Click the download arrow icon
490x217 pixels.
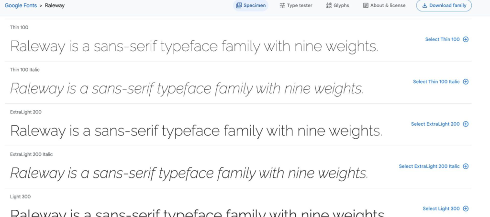coord(425,5)
